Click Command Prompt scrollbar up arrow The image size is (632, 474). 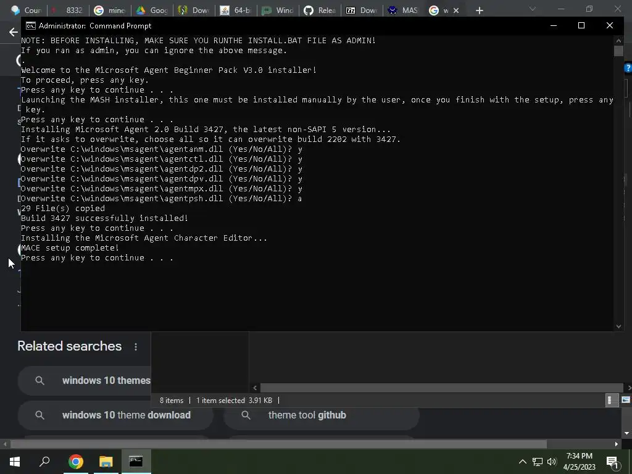click(618, 40)
